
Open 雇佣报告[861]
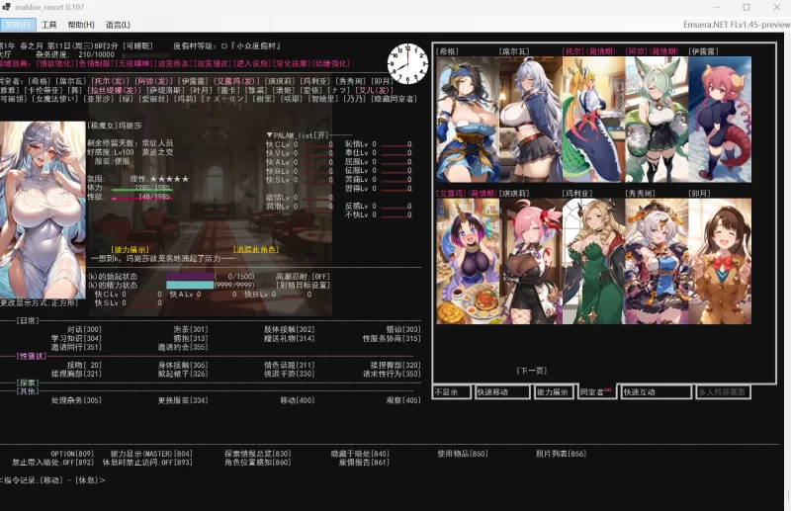364,462
